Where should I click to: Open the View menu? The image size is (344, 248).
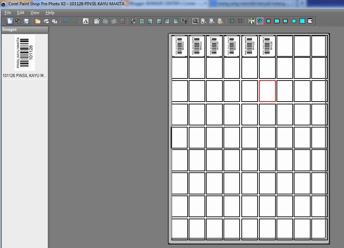35,13
